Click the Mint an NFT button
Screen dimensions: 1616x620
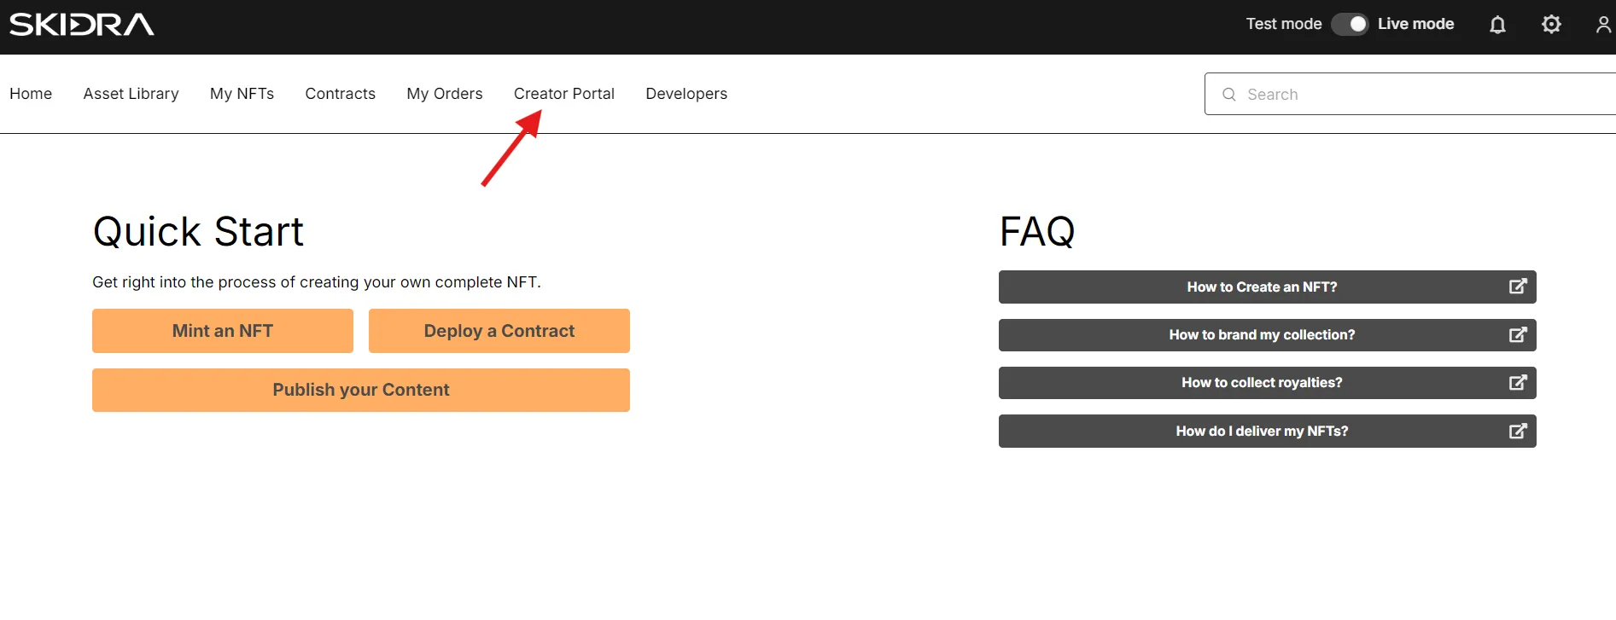(x=223, y=331)
